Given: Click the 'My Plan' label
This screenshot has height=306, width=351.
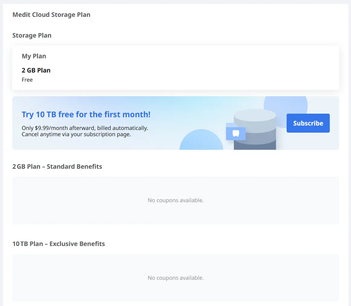Looking at the screenshot, I should point(34,56).
